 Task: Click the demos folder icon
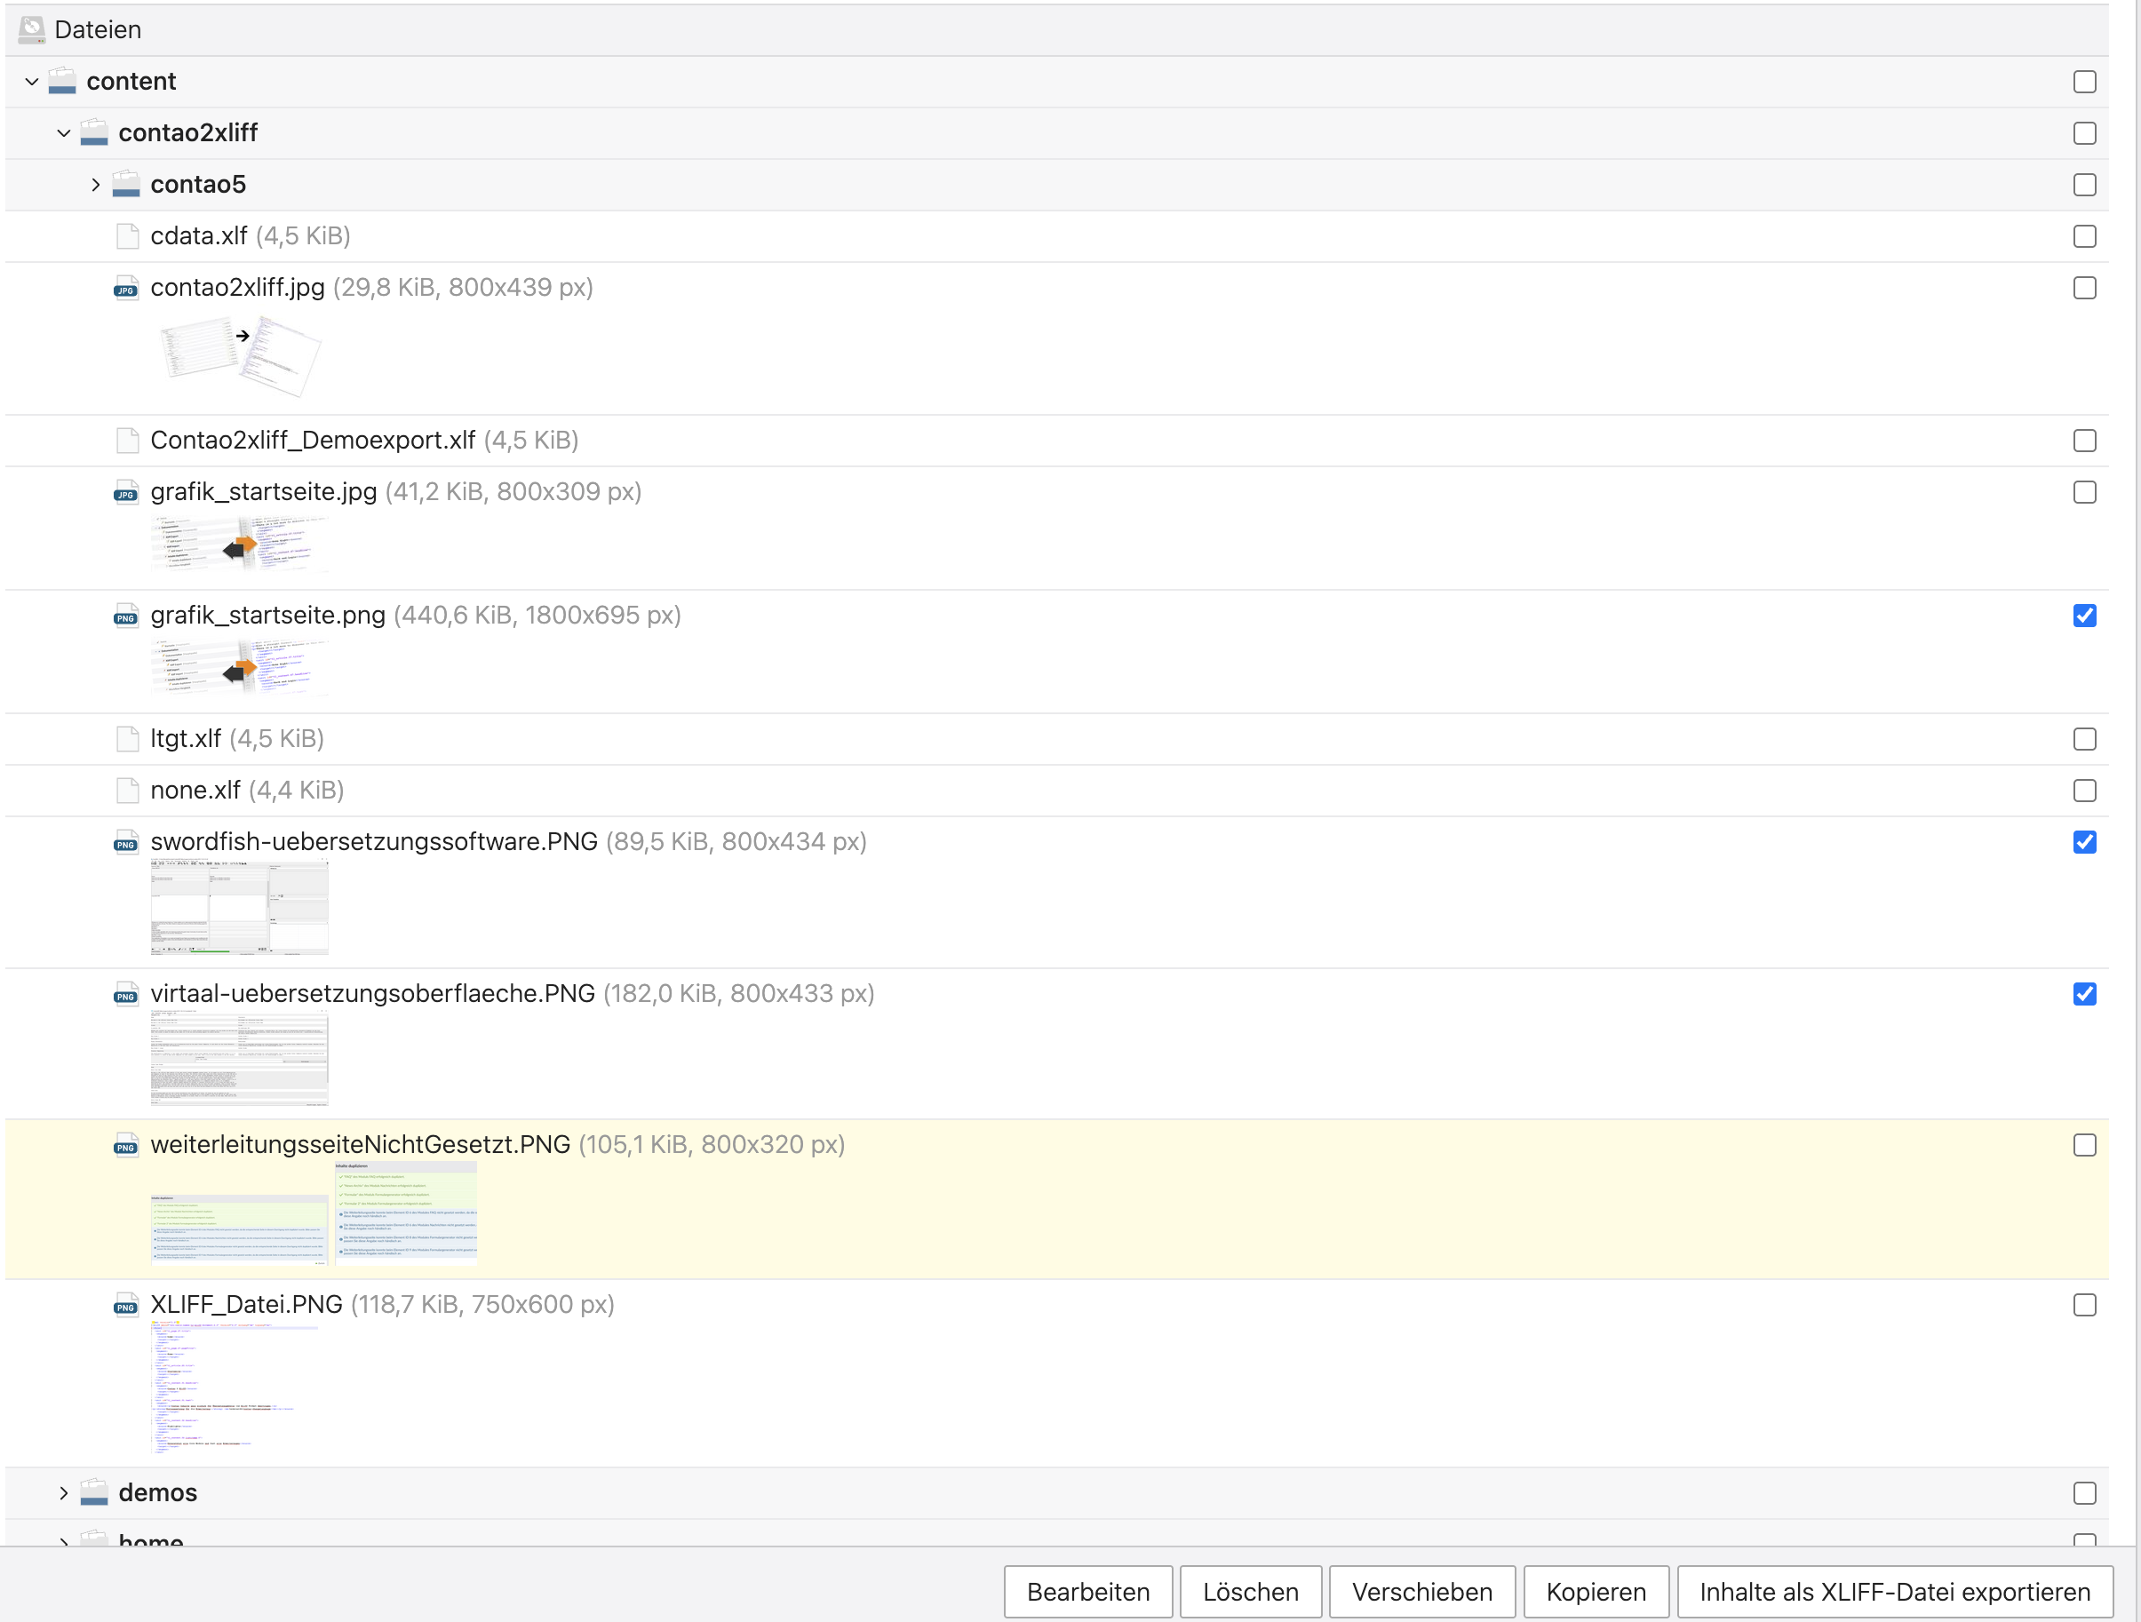tap(94, 1492)
